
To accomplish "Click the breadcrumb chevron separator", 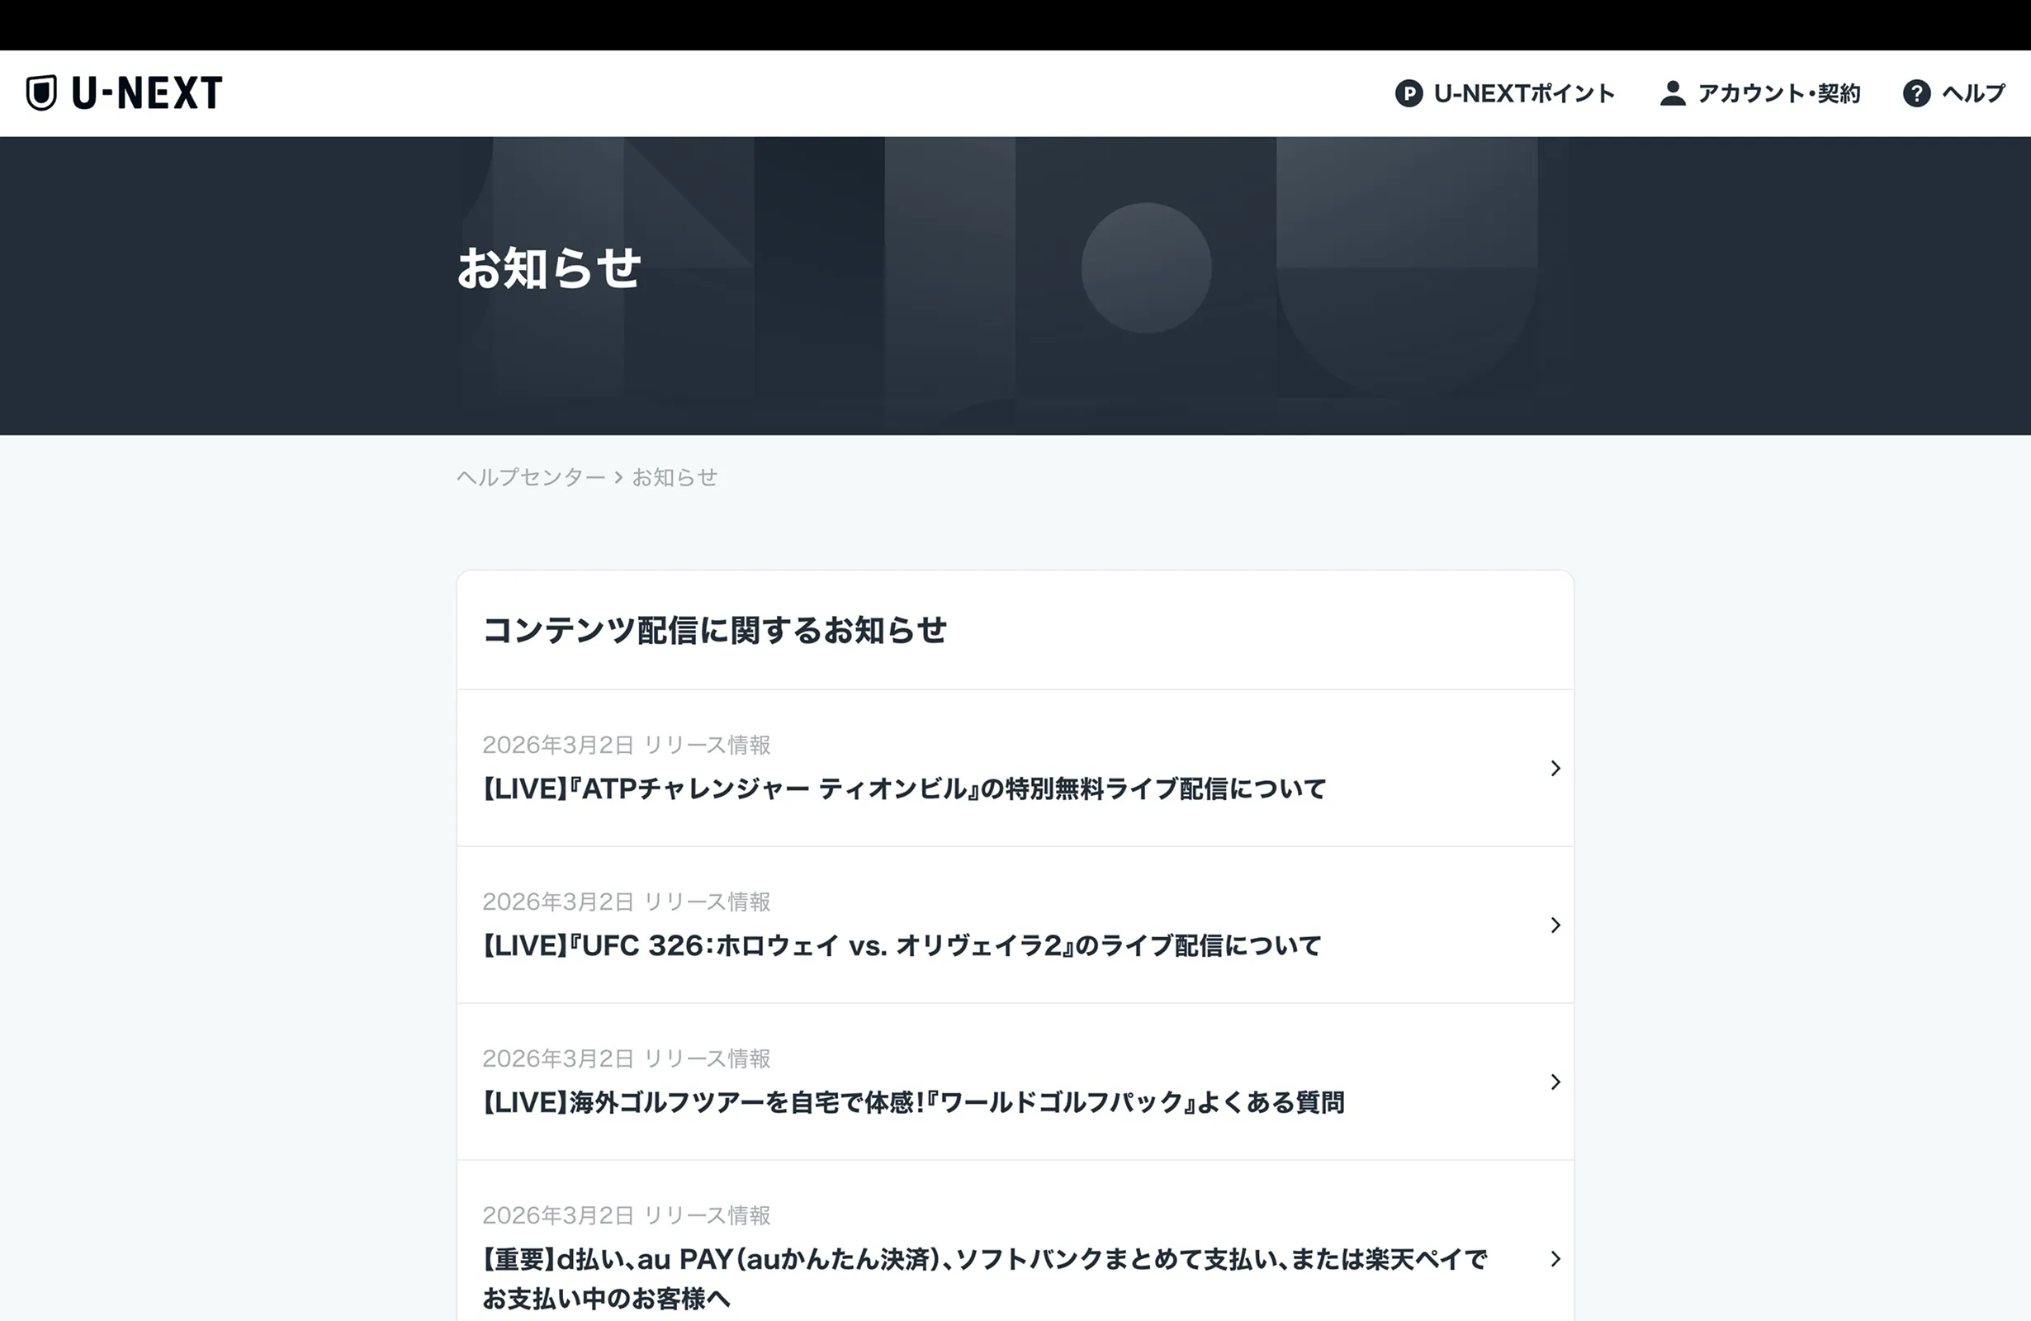I will (618, 477).
